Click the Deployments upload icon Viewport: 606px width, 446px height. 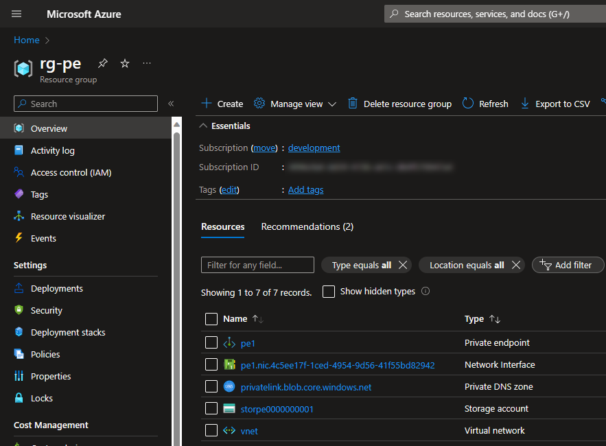pyautogui.click(x=19, y=288)
